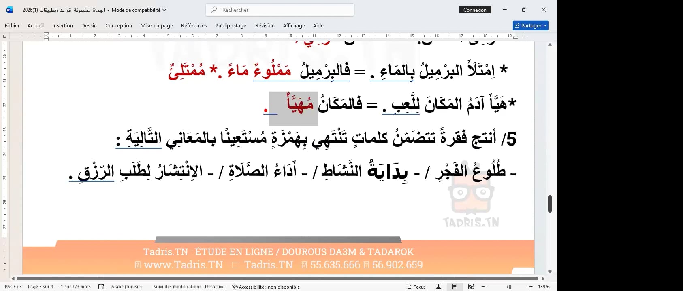Click the red word مُمْتَلِئٌ in the document
Image resolution: width=683 pixels, height=291 pixels.
[x=186, y=70]
